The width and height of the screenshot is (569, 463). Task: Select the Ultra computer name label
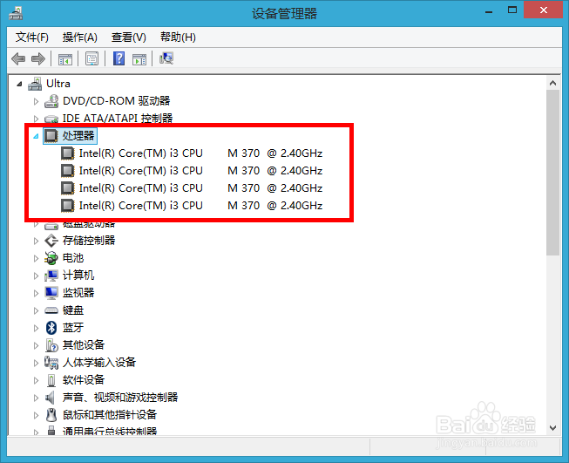58,84
